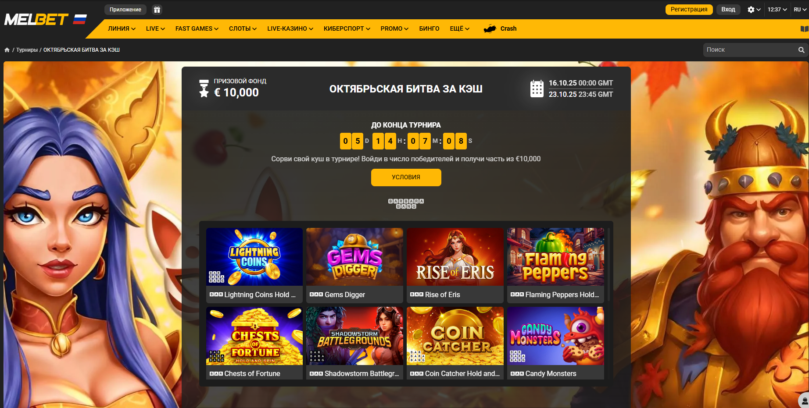Screen dimensions: 809x408
Task: Open the LIVE-КАЗИНО menu
Action: pyautogui.click(x=290, y=29)
